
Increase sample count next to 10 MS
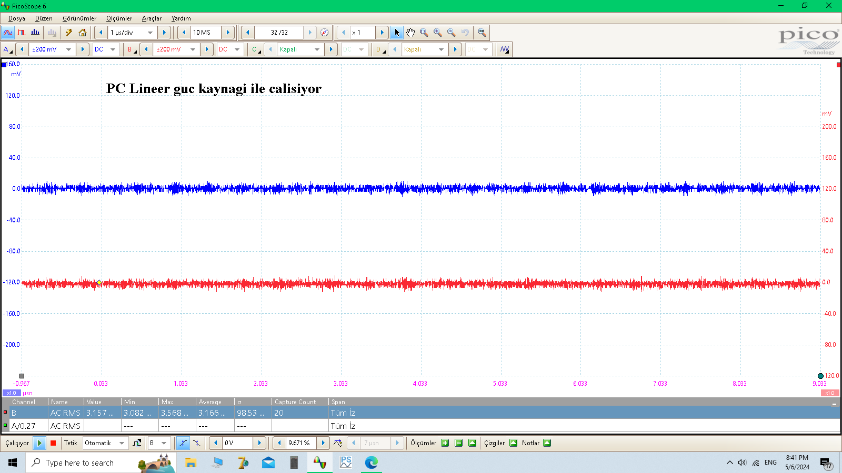pyautogui.click(x=228, y=33)
